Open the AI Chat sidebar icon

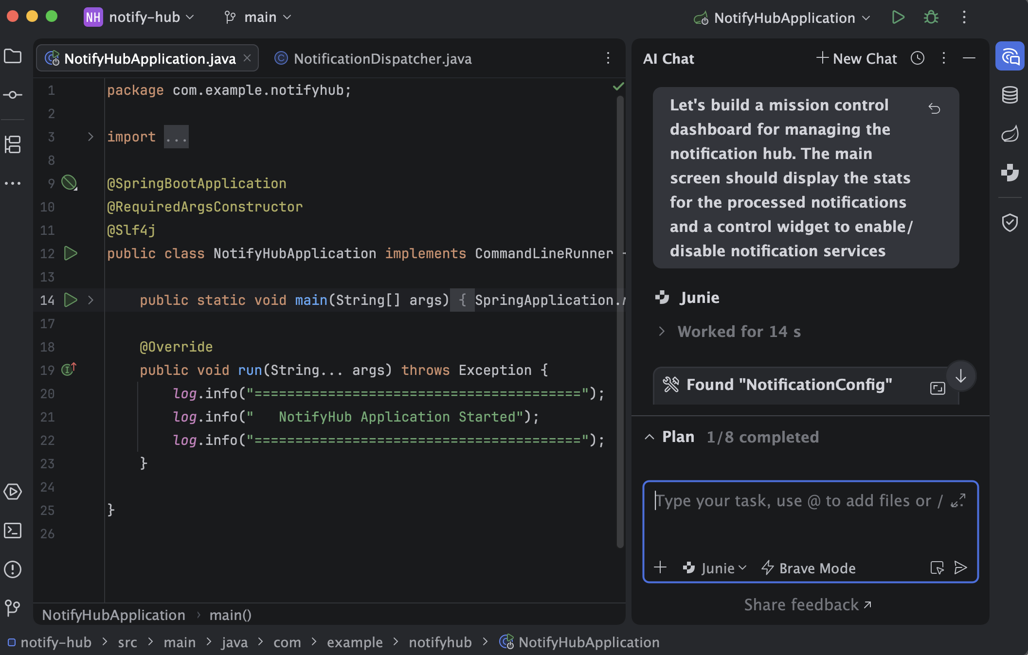[x=1010, y=56]
